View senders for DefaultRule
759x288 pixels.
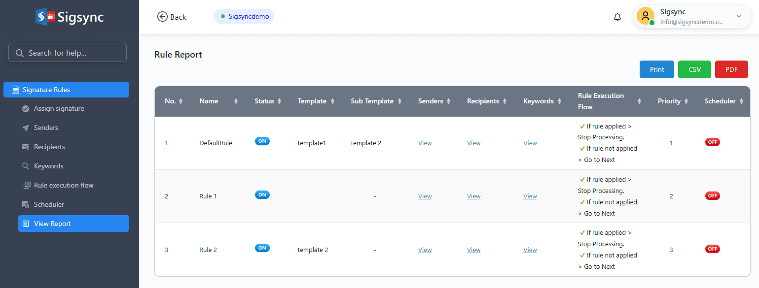pyautogui.click(x=425, y=143)
